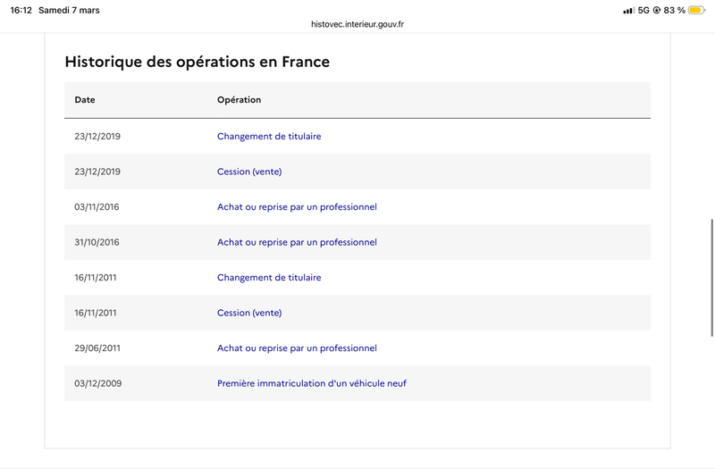Click the 03/12/2009 date cell
The width and height of the screenshot is (715, 469).
pyautogui.click(x=98, y=383)
